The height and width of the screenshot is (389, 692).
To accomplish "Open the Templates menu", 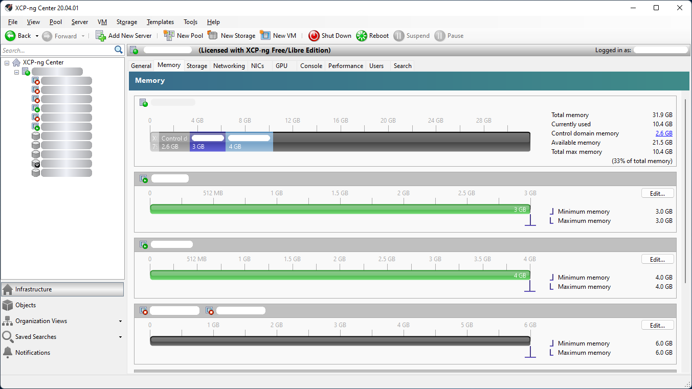I will click(x=160, y=22).
